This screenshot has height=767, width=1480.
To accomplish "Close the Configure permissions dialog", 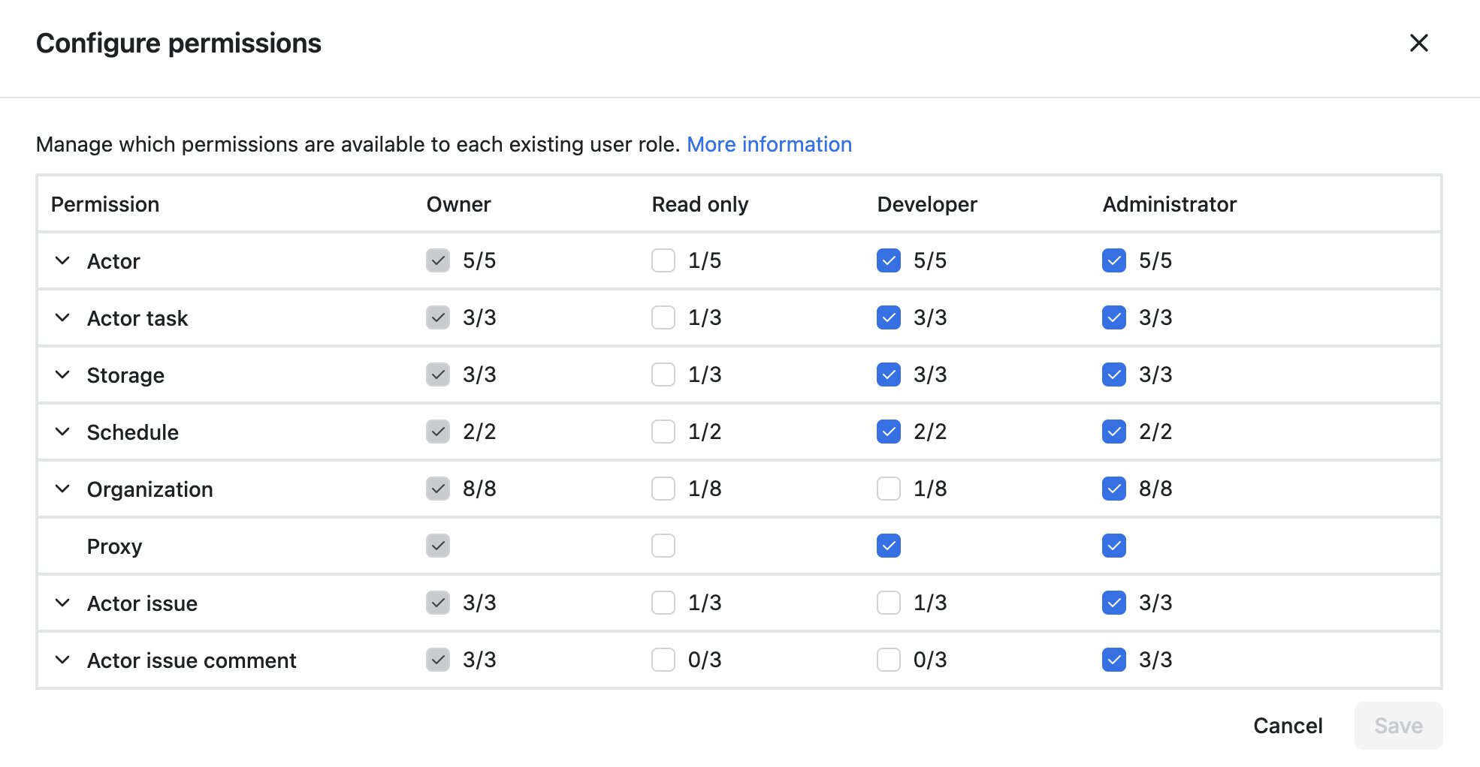I will (x=1418, y=43).
